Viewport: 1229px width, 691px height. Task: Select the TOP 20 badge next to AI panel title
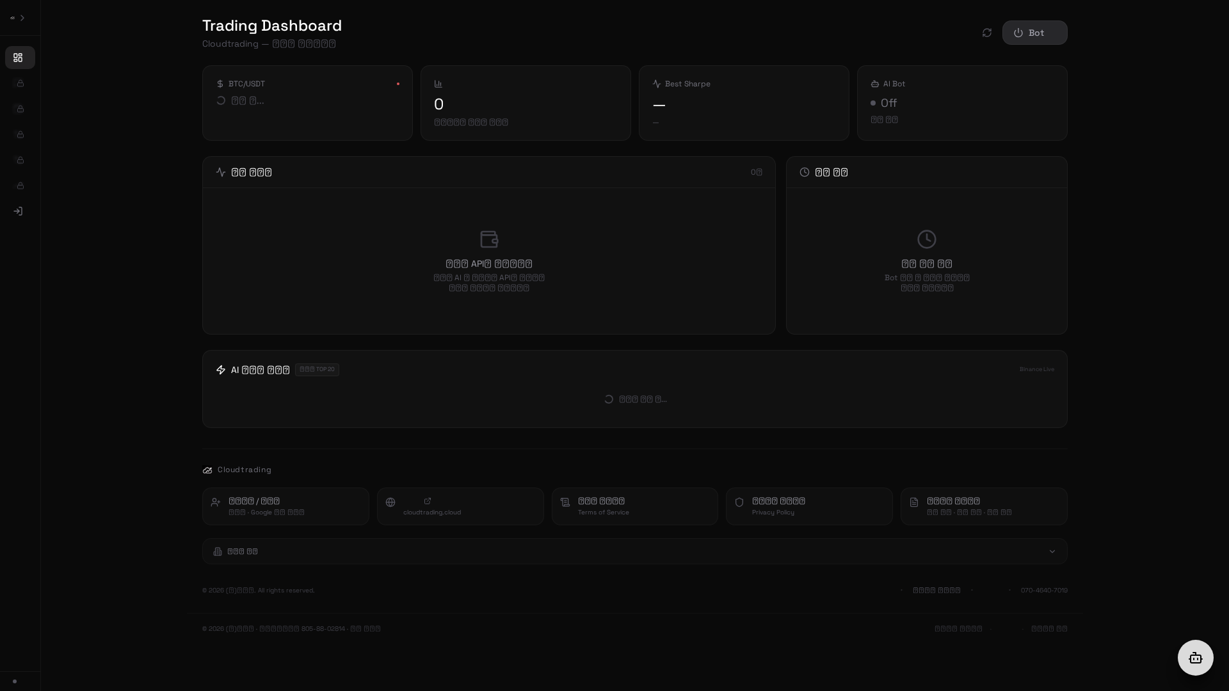(x=317, y=369)
